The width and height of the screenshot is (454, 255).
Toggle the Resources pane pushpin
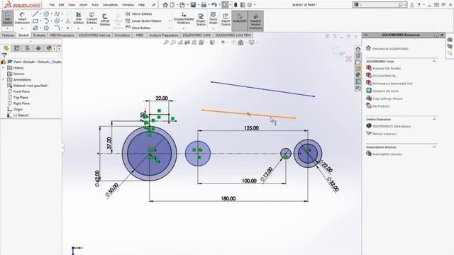442,35
